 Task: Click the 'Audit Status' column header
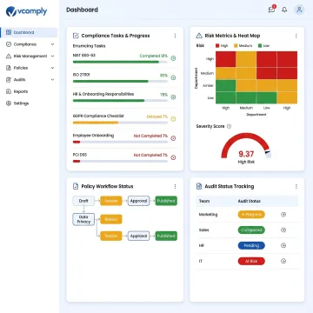click(x=250, y=201)
